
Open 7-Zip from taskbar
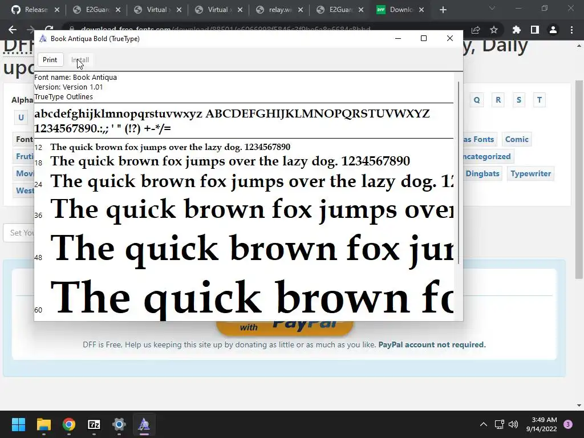click(x=94, y=424)
